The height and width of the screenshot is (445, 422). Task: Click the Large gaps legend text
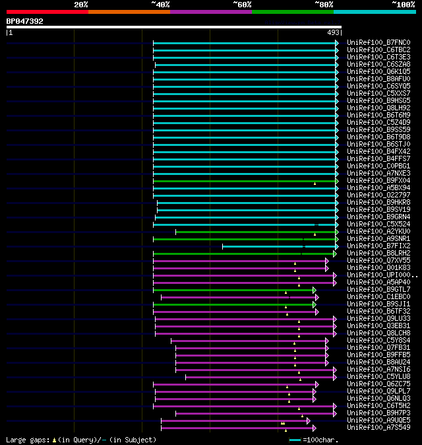[28, 440]
